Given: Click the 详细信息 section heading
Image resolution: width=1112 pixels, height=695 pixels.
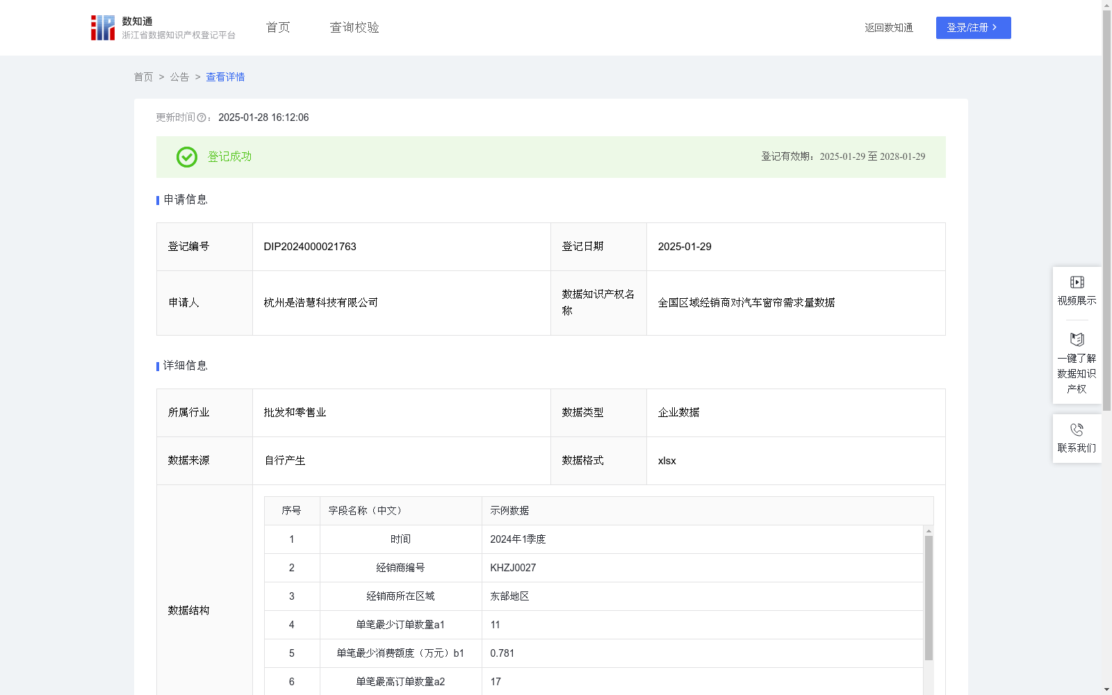Looking at the screenshot, I should point(186,366).
